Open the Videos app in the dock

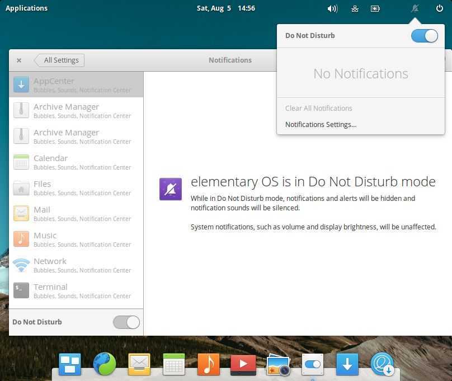(243, 364)
